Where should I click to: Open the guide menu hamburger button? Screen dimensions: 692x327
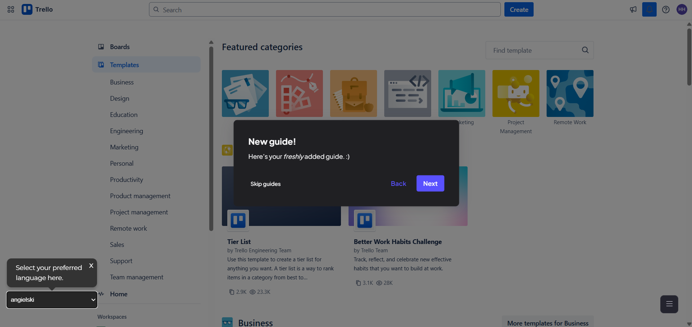[669, 304]
